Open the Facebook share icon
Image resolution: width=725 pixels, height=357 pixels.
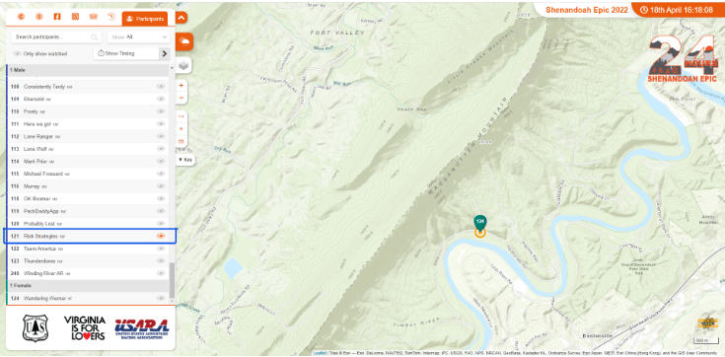[57, 17]
